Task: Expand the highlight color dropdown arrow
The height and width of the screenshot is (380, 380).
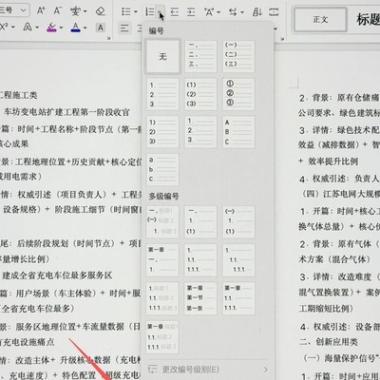Action: pos(61,28)
